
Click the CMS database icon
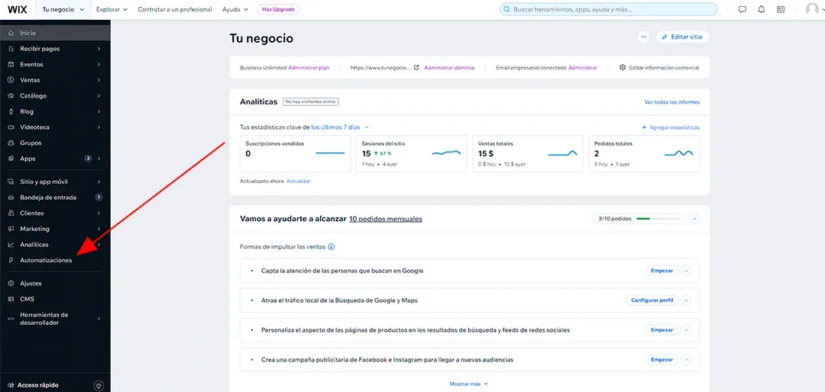click(x=11, y=300)
